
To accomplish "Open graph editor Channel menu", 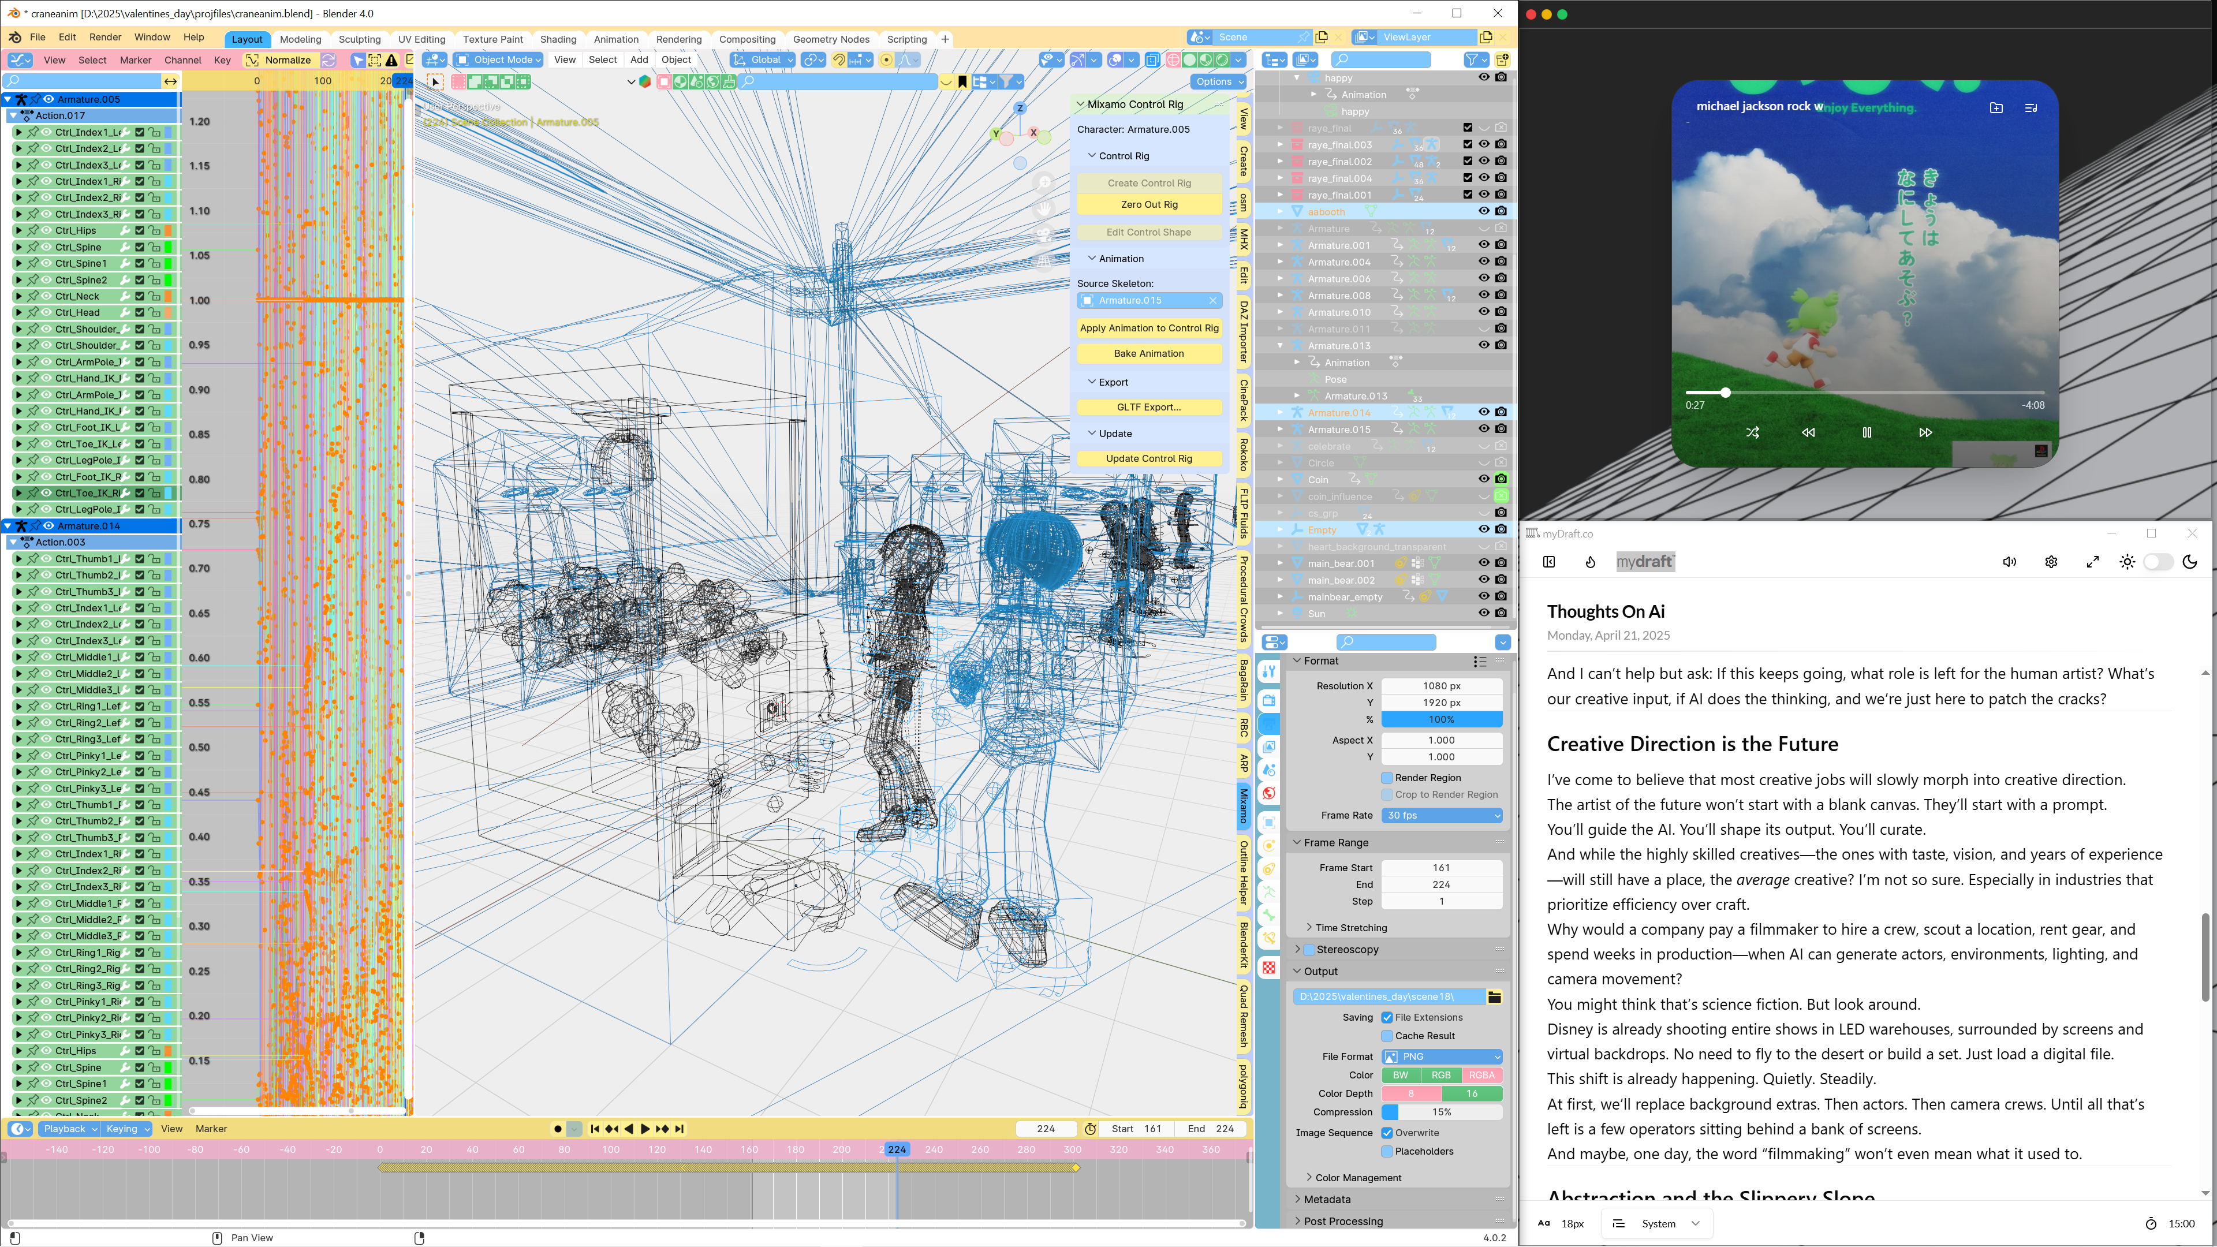I will pyautogui.click(x=182, y=59).
